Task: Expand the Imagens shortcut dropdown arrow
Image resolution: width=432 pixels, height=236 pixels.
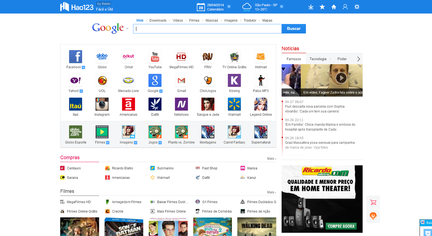Action: (136, 142)
